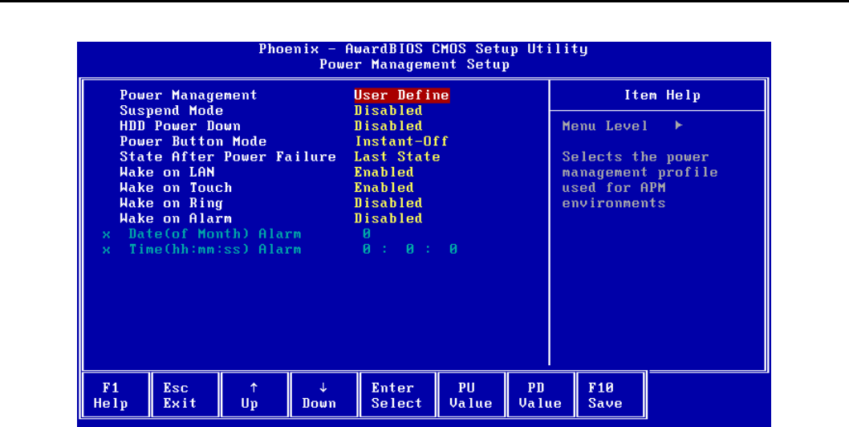Select State After Power Failure label
This screenshot has width=849, height=427.
click(x=228, y=157)
